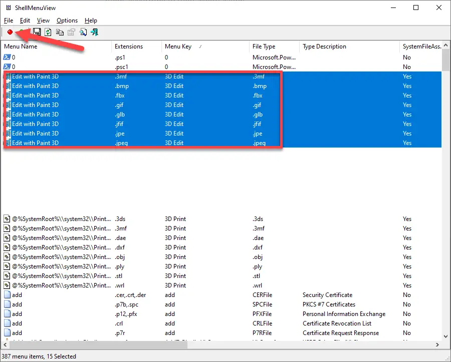451x362 pixels.
Task: Open the Edit menu
Action: pos(25,20)
